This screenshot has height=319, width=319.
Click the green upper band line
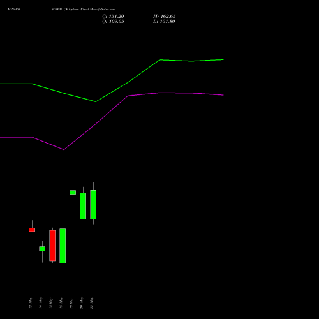[x=128, y=82]
